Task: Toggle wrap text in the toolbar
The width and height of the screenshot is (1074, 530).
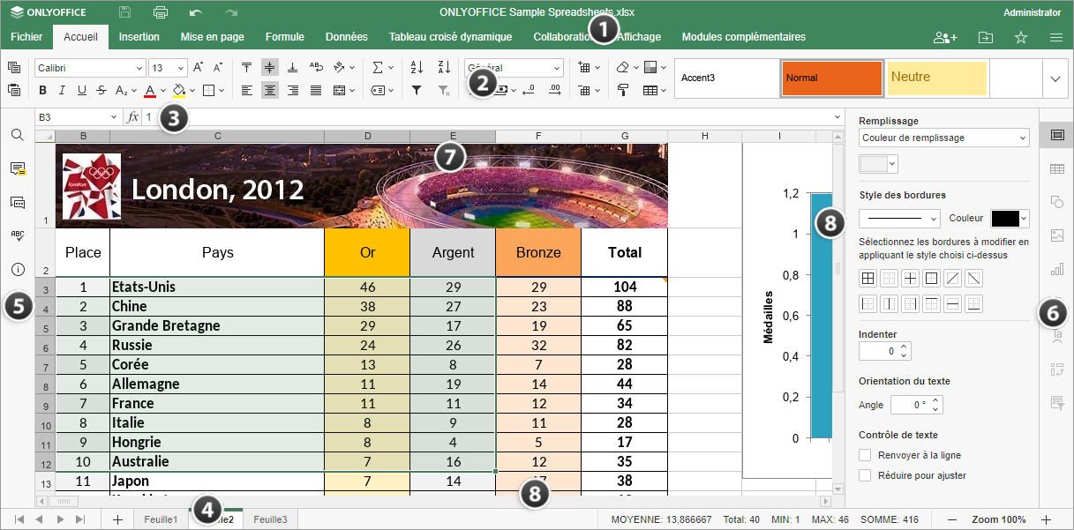Action: tap(315, 68)
